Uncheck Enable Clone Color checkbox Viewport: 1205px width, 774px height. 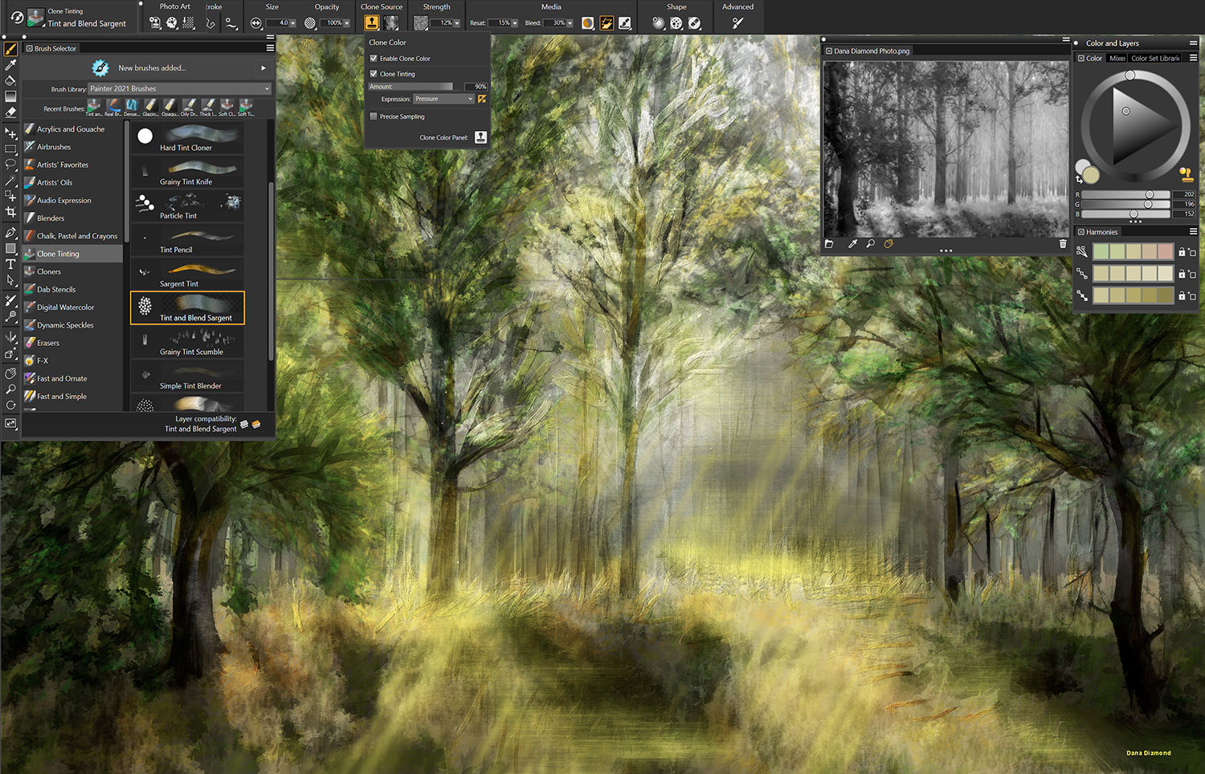[x=374, y=59]
